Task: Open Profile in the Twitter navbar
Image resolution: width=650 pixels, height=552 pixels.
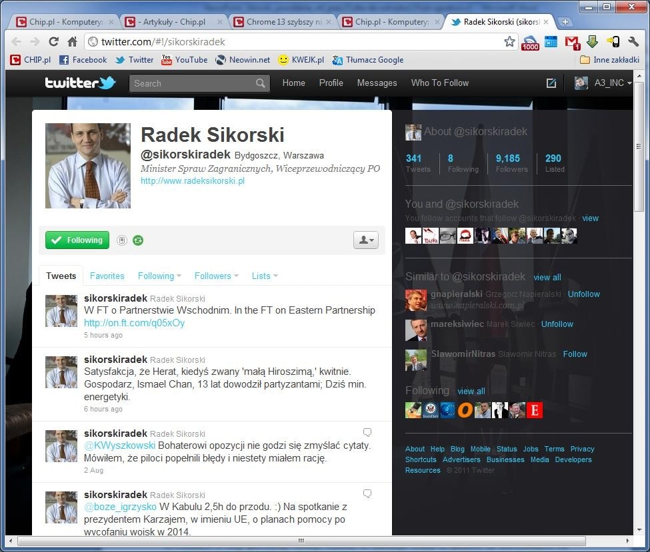Action: (331, 83)
